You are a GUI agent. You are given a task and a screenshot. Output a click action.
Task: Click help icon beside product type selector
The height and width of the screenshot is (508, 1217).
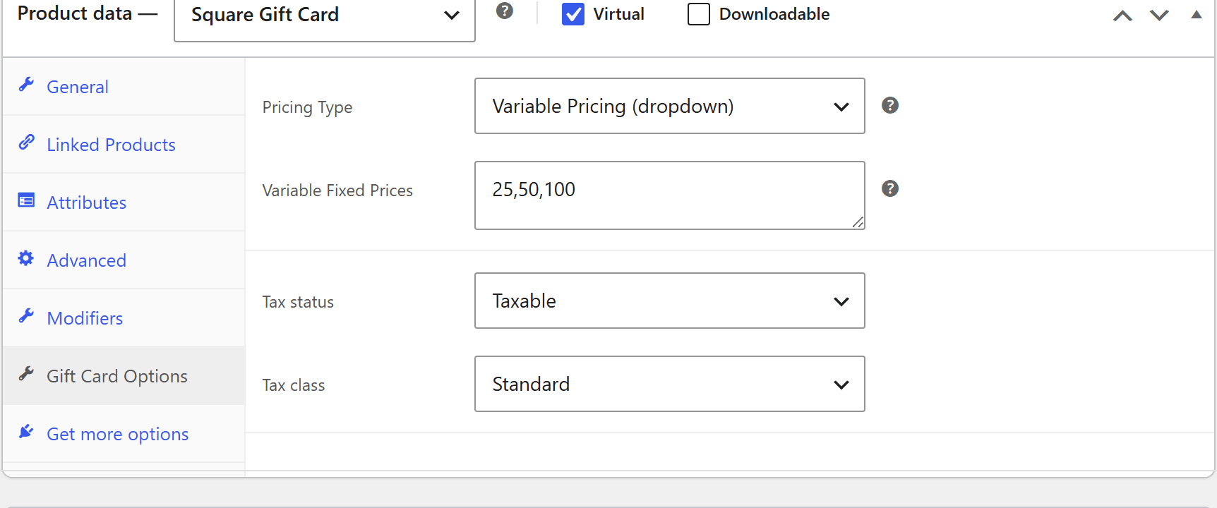click(504, 11)
